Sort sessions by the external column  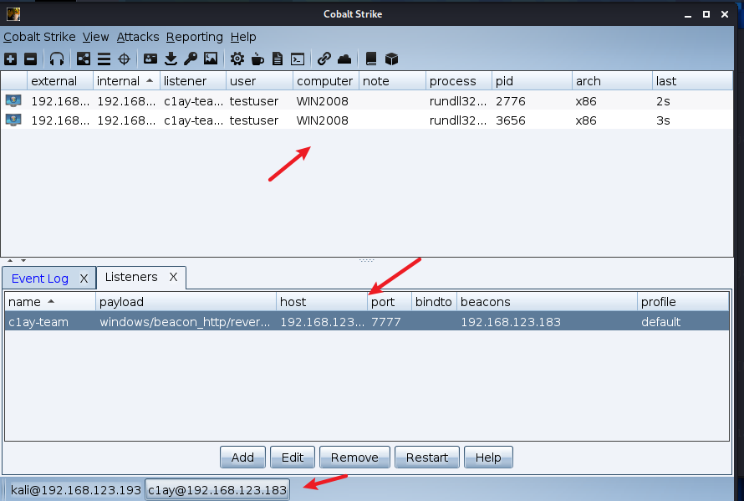60,81
